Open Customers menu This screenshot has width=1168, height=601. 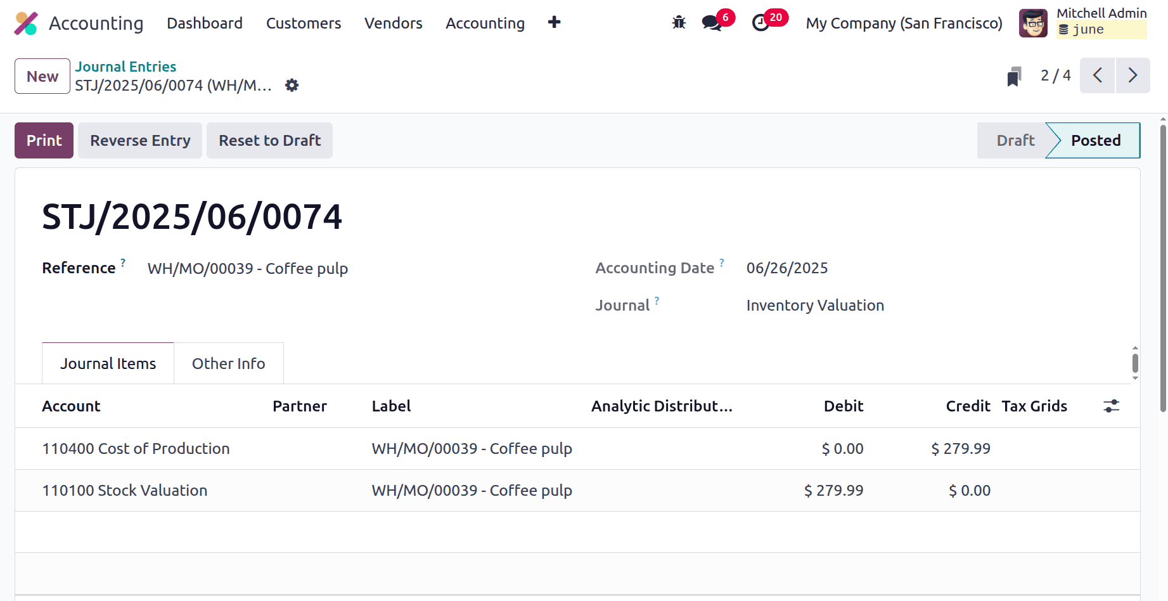pyautogui.click(x=304, y=23)
